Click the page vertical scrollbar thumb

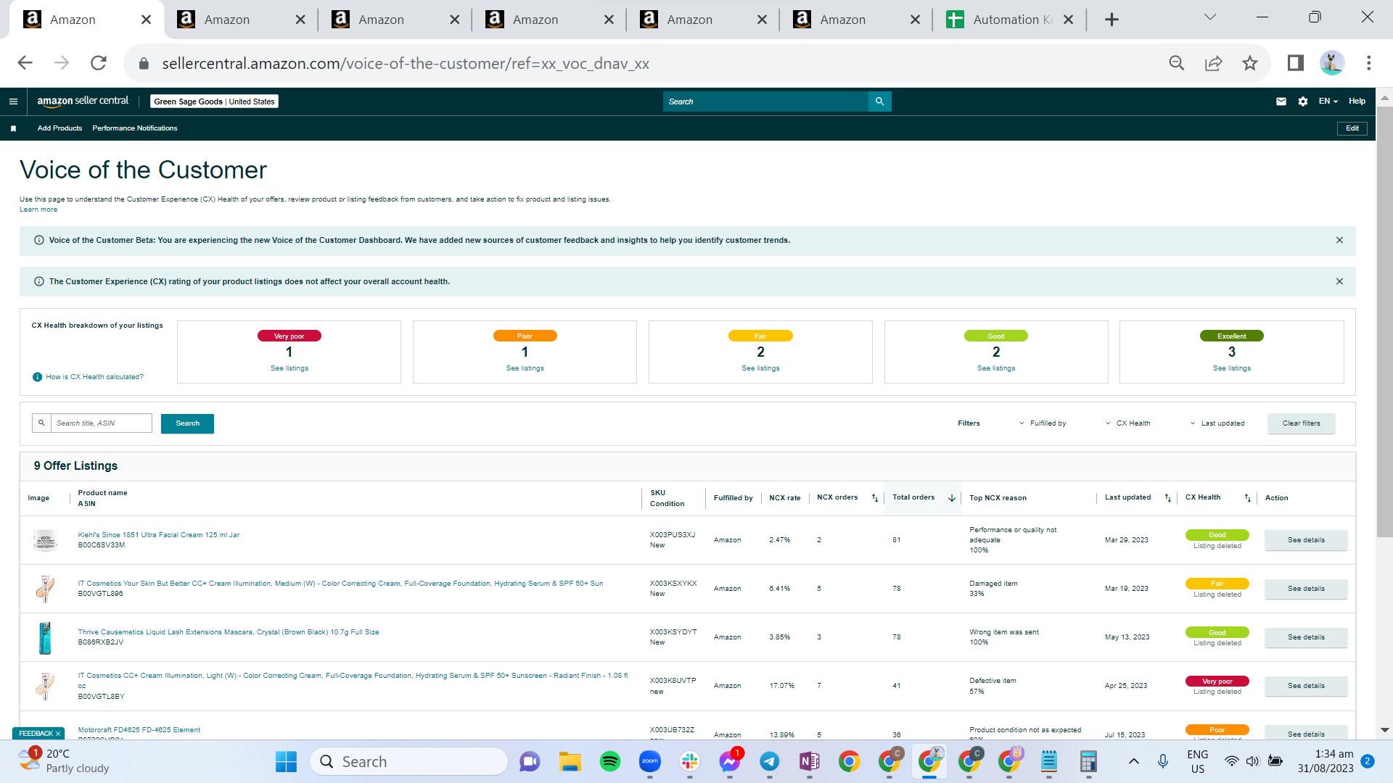[1384, 322]
